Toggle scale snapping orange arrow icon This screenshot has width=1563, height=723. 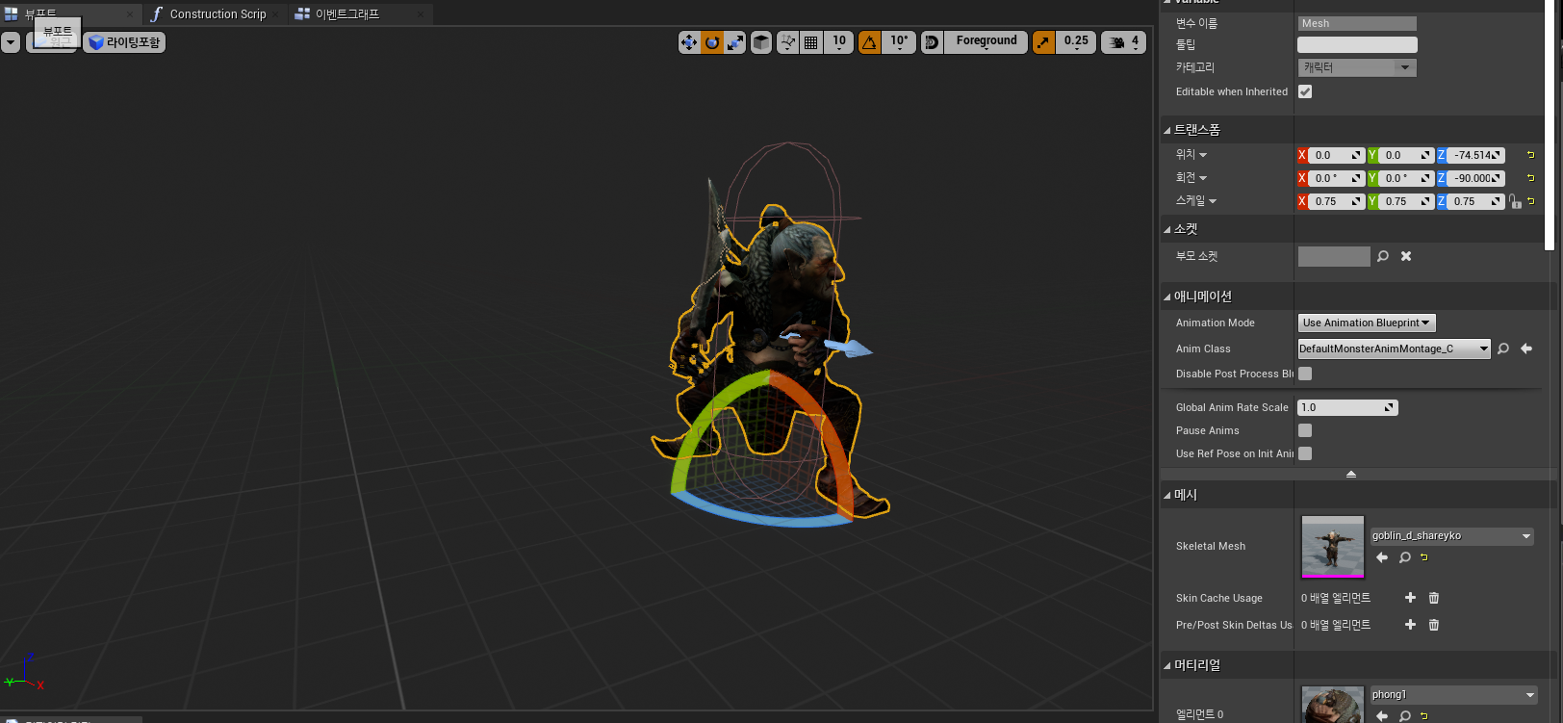coord(1043,42)
